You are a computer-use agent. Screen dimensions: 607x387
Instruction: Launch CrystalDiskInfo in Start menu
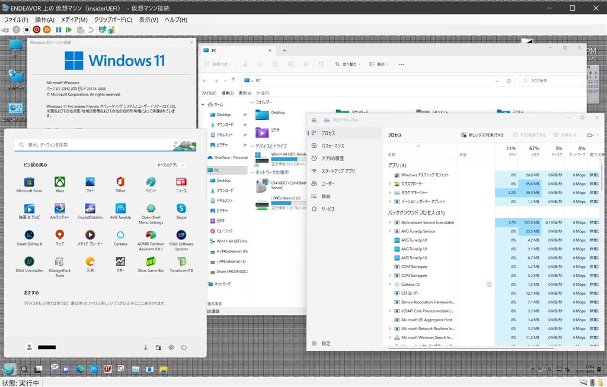pos(90,209)
